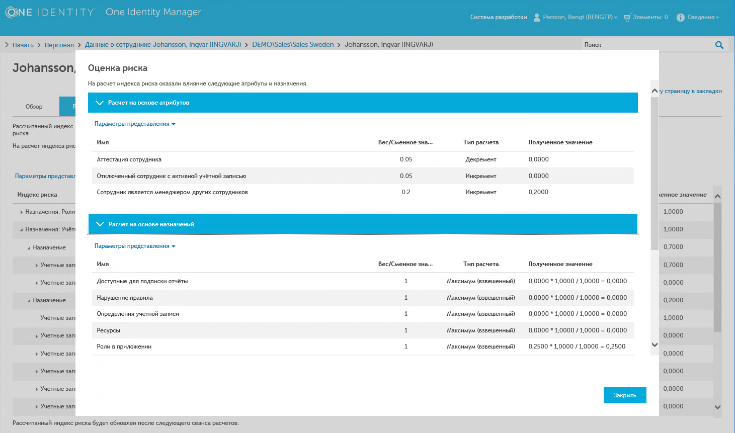735x433 pixels.
Task: Click the Начать breadcrumb link
Action: [x=23, y=45]
